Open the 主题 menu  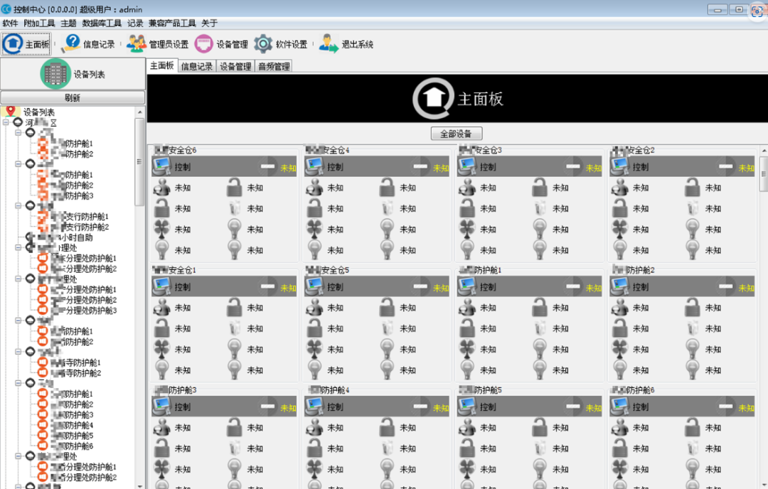click(68, 23)
